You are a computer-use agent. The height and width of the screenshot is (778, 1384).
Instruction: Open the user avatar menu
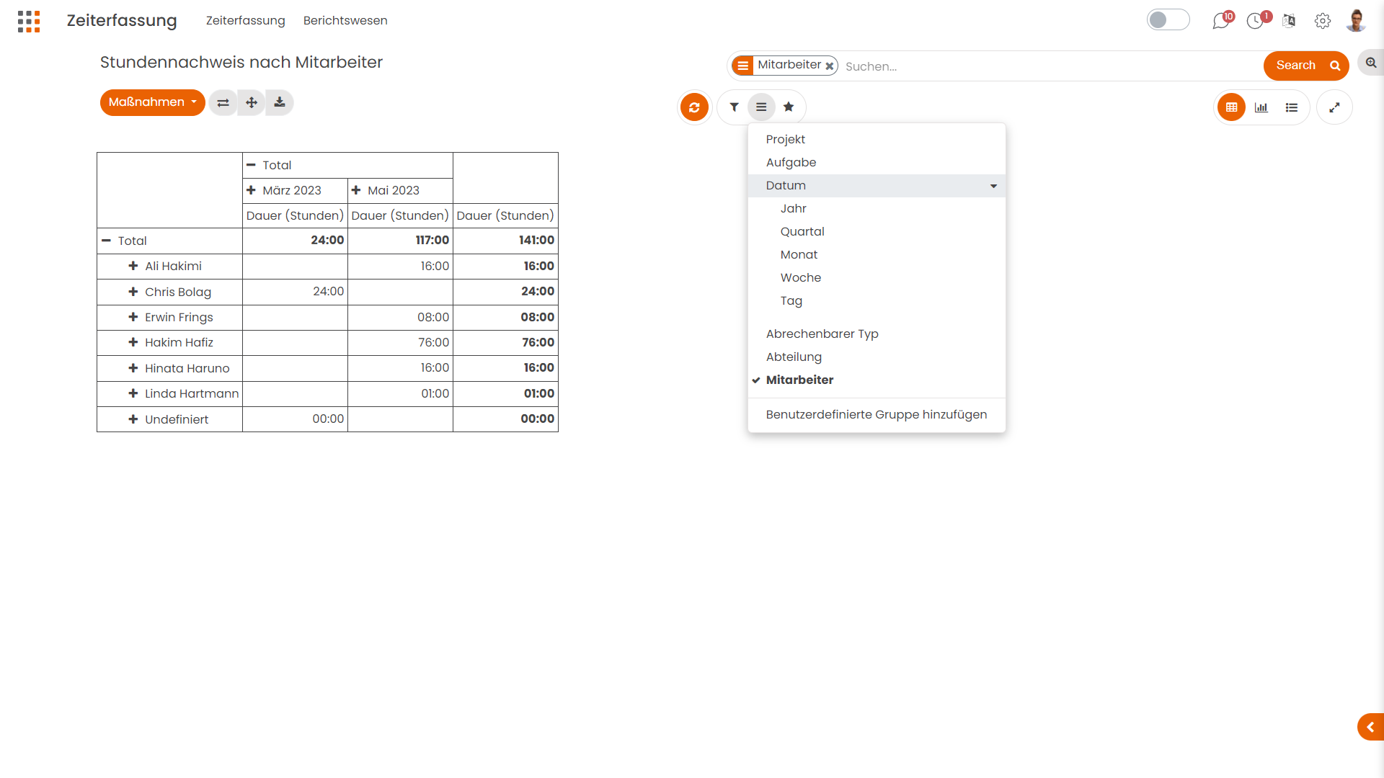(x=1356, y=21)
